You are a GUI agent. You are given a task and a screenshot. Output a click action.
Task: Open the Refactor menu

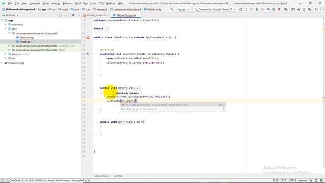(68, 4)
